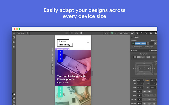This screenshot has width=169, height=105.
Task: Click the Webflow W logo menu
Action: 14,33
